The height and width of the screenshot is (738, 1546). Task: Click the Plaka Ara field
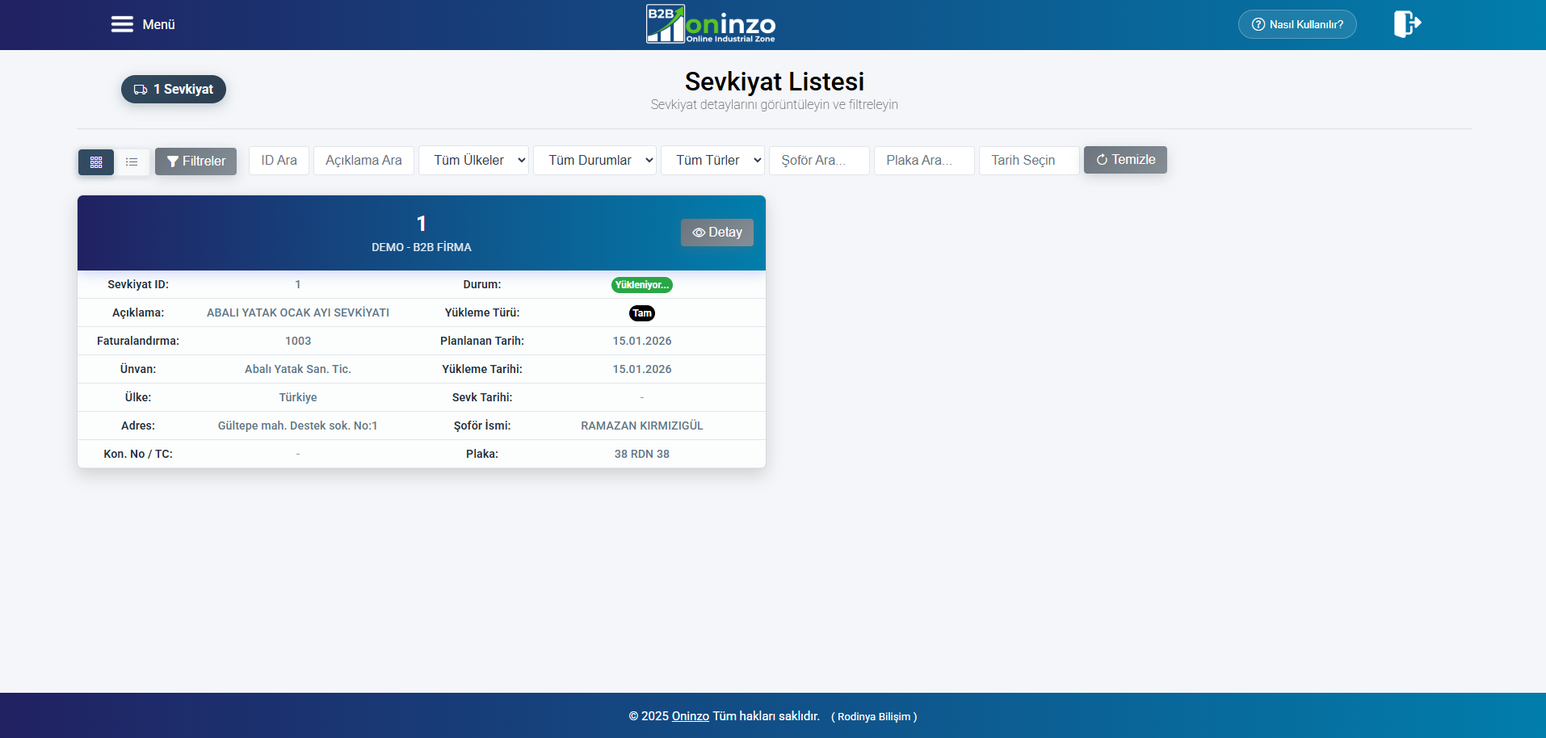924,161
